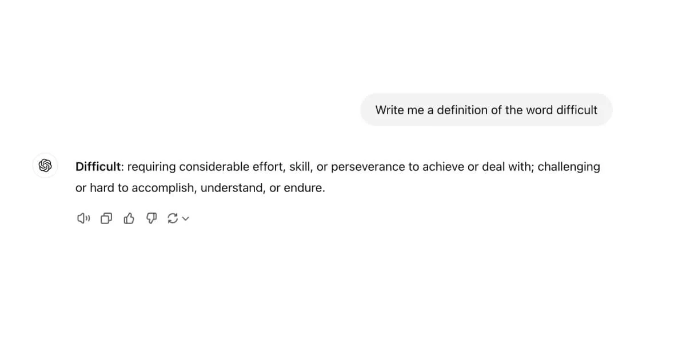Click the bold word "Difficult"
Image resolution: width=686 pixels, height=360 pixels.
pos(98,167)
